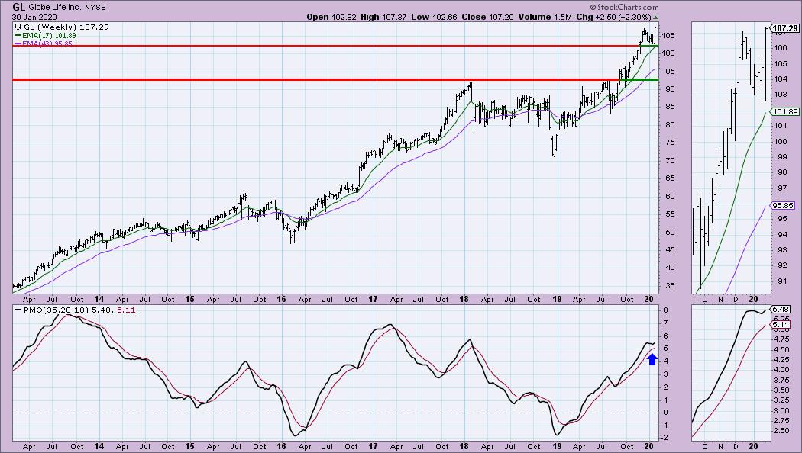
Task: Click year 16 on the price chart time axis
Action: point(281,299)
